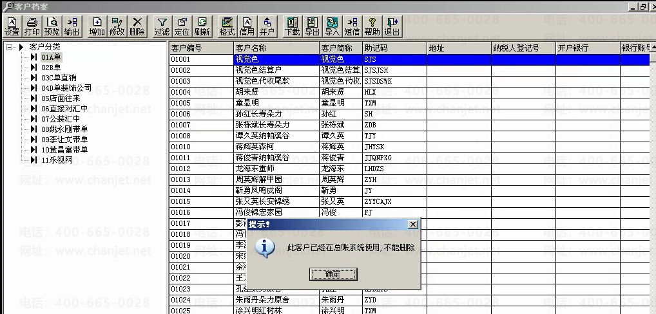The width and height of the screenshot is (656, 314).
Task: Select customer row 01005 童显明
Action: point(410,103)
